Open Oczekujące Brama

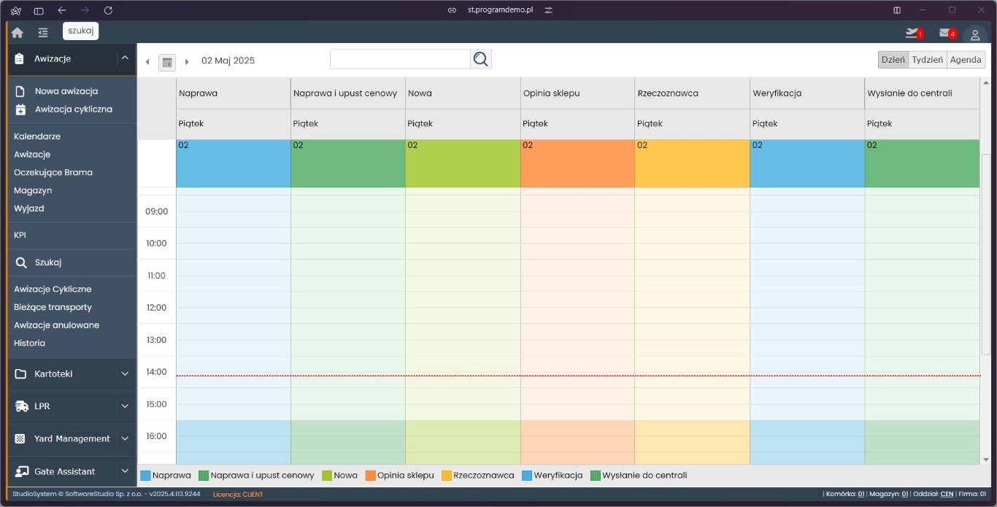tap(53, 172)
